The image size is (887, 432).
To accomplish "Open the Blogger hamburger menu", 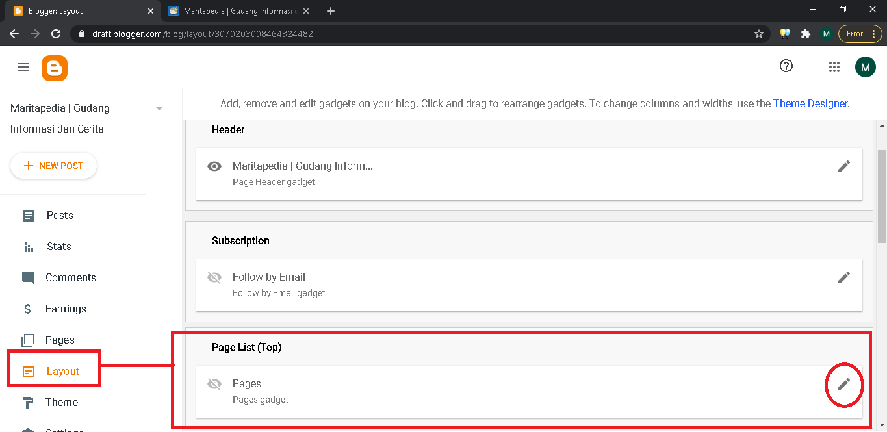I will (23, 67).
